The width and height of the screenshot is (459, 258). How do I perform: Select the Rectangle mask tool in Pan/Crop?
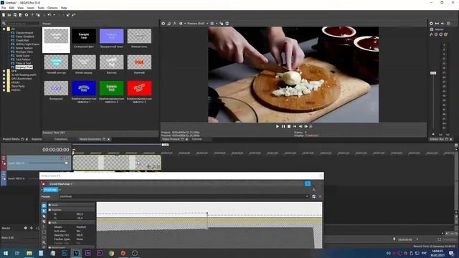coord(44,232)
